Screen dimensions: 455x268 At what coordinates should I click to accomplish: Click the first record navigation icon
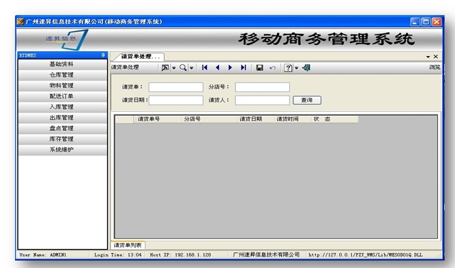coord(205,68)
